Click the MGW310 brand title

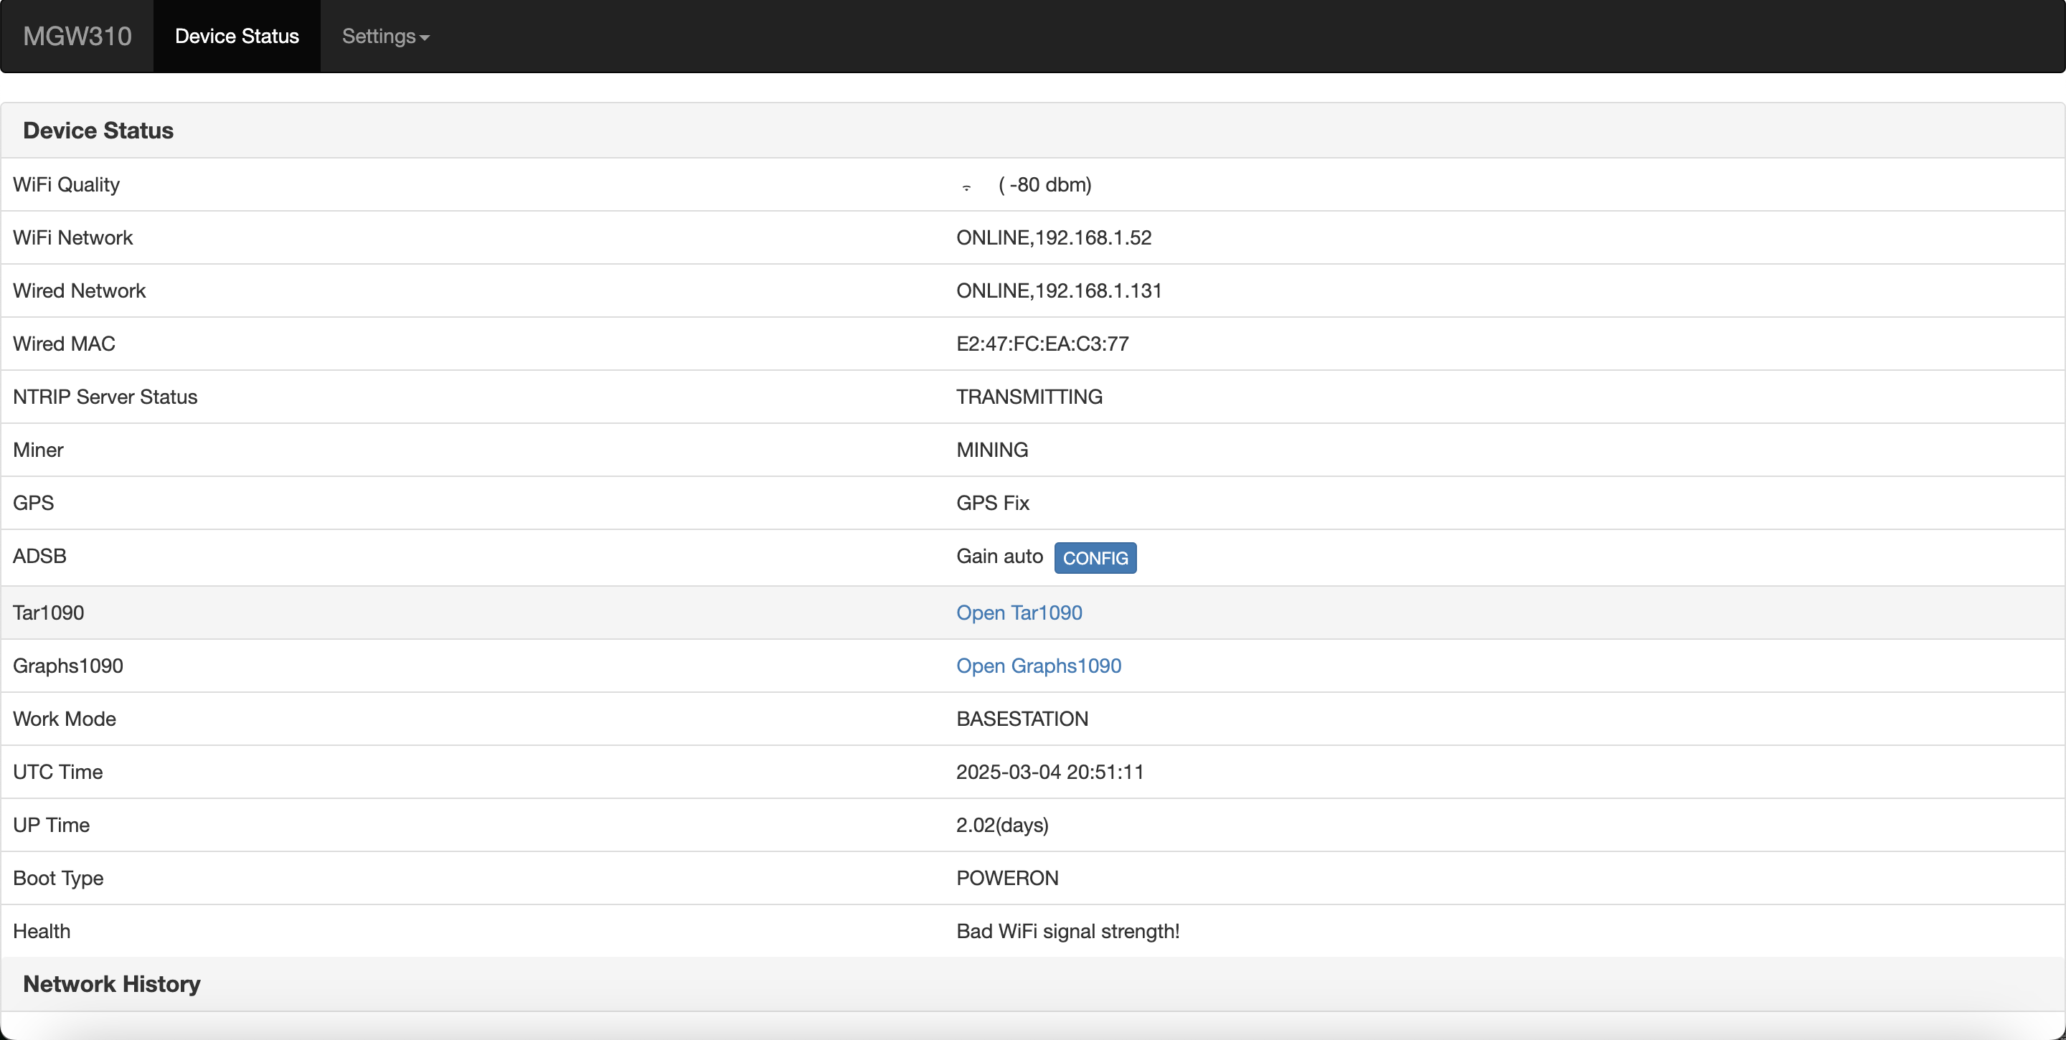coord(77,36)
